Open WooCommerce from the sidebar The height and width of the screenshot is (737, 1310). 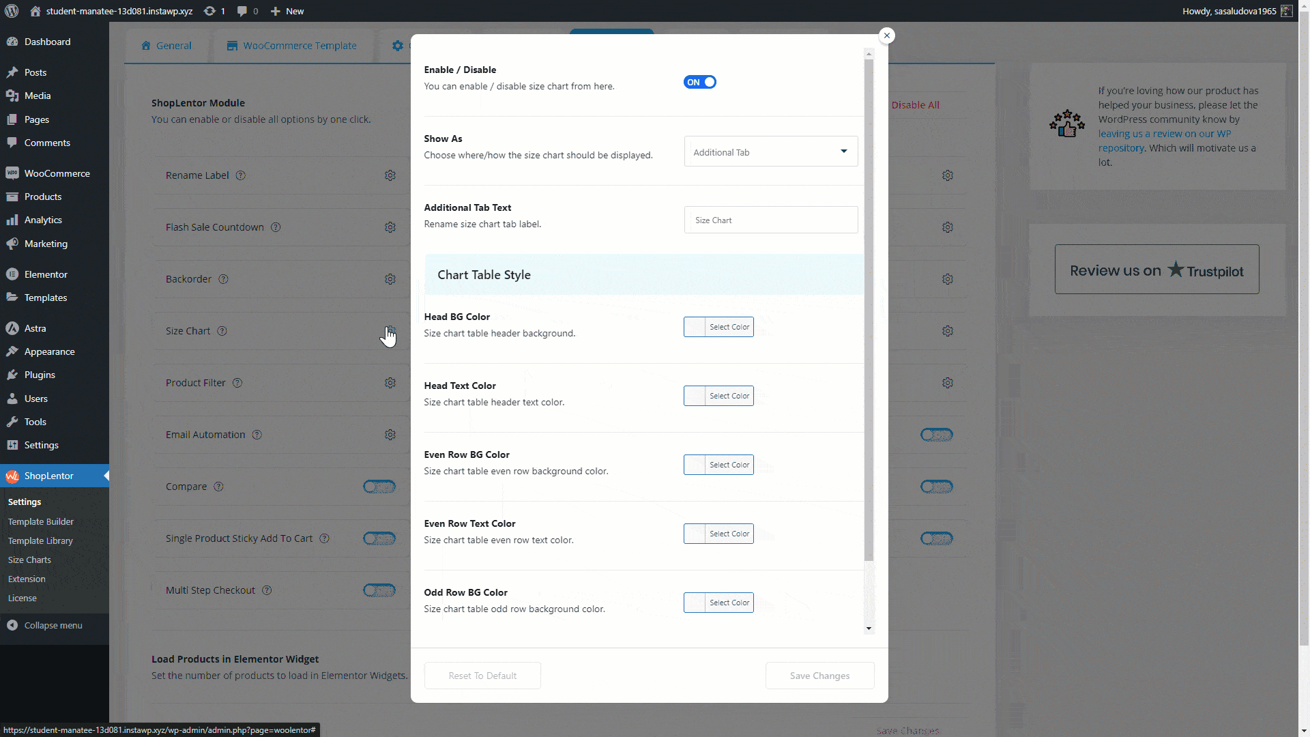click(x=56, y=173)
